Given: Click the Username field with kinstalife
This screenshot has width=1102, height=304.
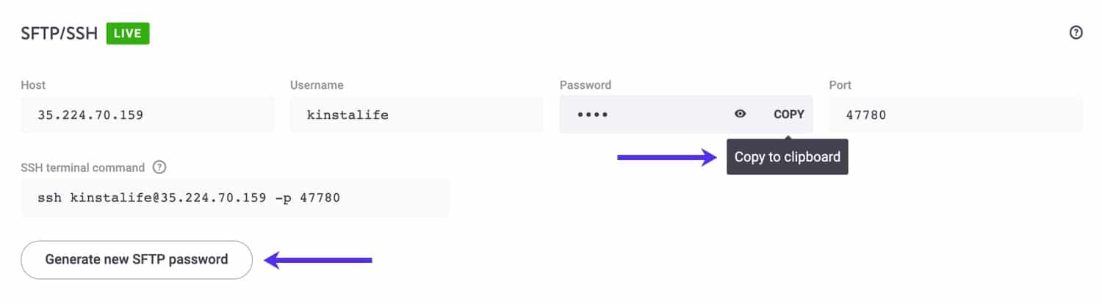Looking at the screenshot, I should tap(416, 115).
